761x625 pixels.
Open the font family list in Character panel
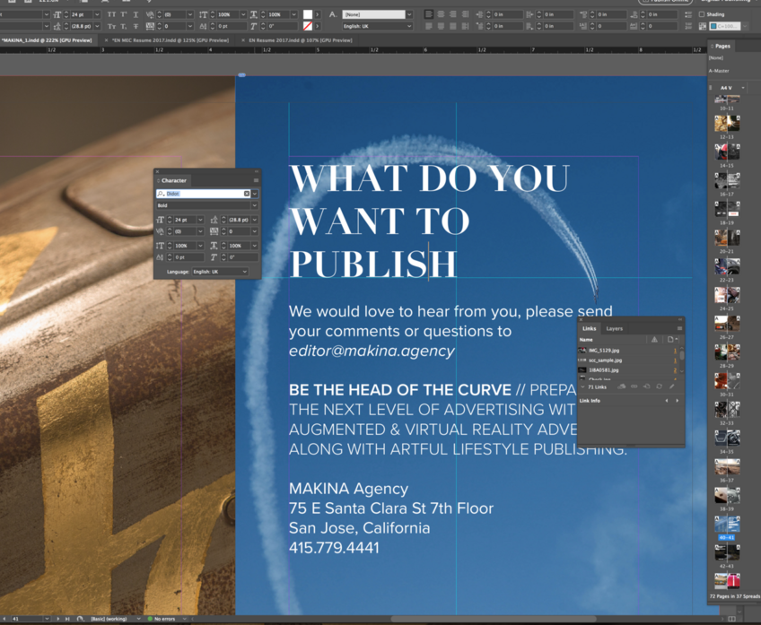coord(255,194)
